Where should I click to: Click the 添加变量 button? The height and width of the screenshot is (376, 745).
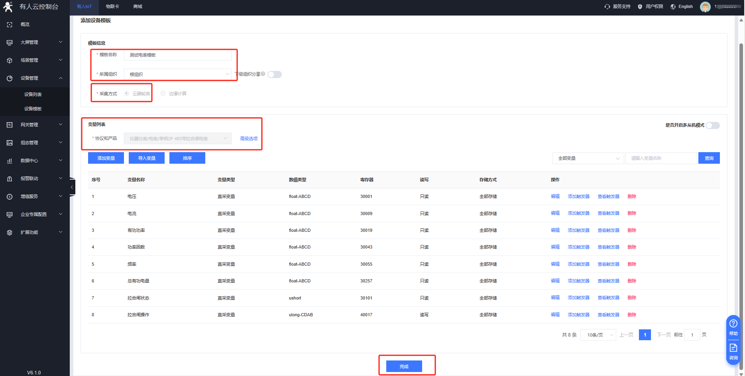(x=106, y=158)
